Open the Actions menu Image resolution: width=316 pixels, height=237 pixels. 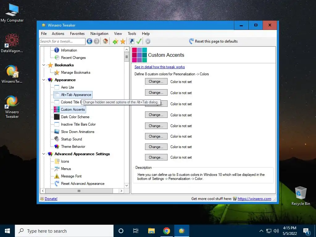click(x=58, y=34)
